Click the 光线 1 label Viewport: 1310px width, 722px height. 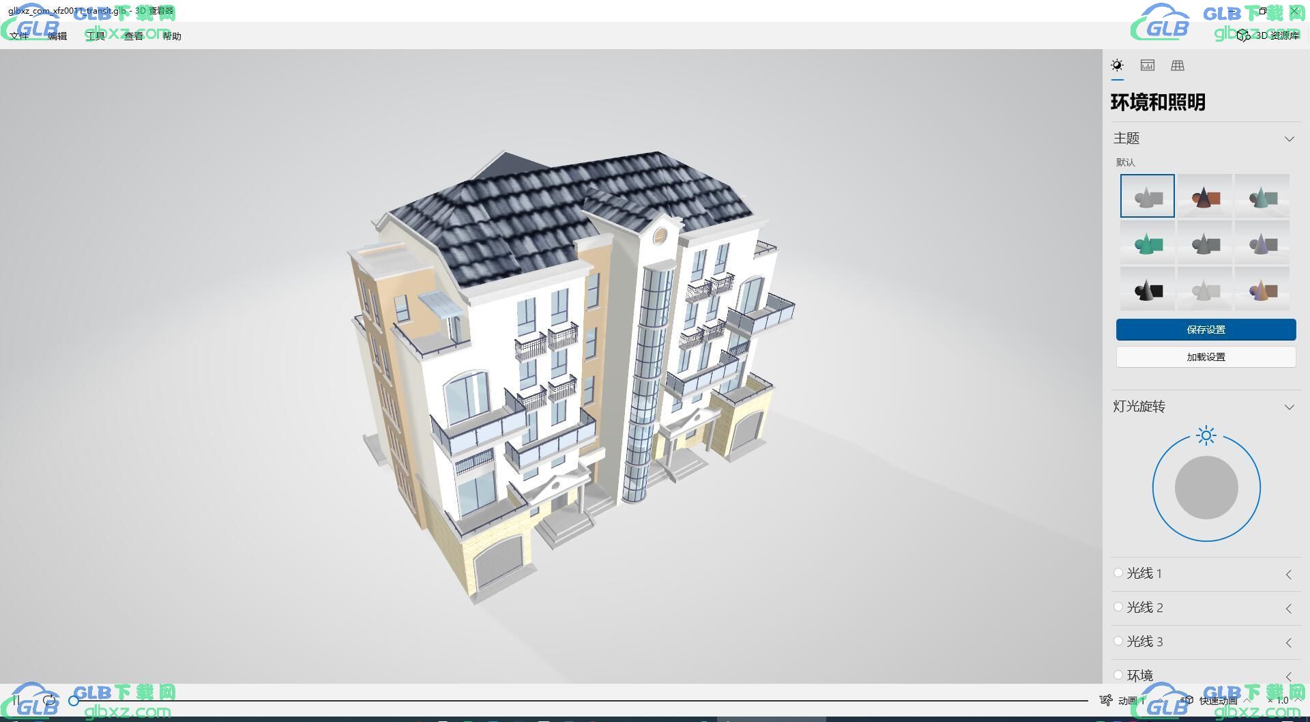[x=1144, y=574]
